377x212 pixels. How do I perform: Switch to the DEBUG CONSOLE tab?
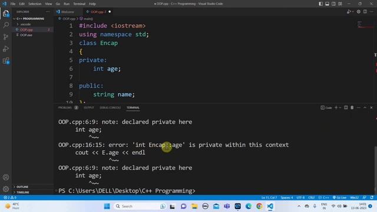(110, 107)
